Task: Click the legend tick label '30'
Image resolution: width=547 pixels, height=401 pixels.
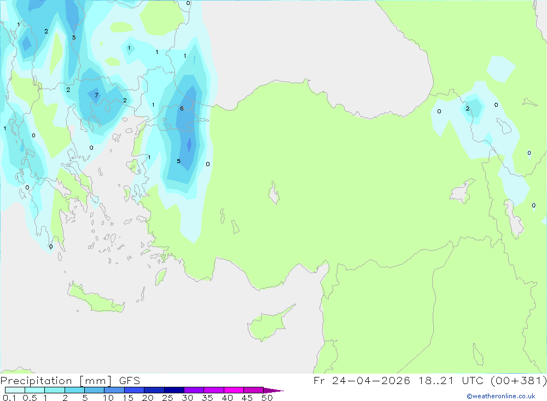Action: point(188,398)
